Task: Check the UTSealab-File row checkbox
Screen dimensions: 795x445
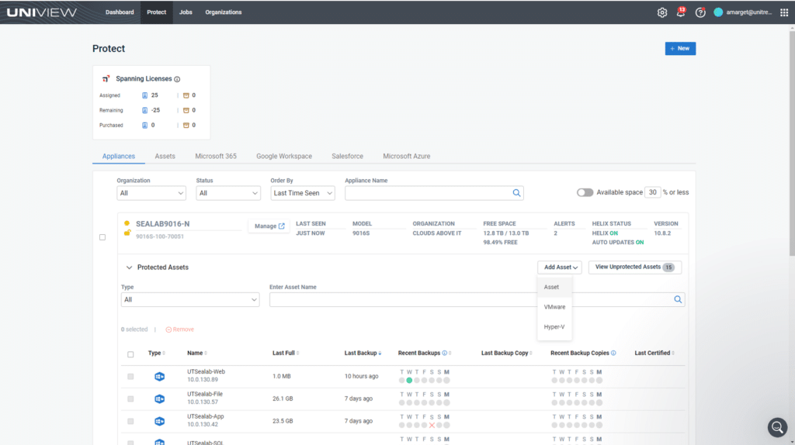Action: pos(130,399)
